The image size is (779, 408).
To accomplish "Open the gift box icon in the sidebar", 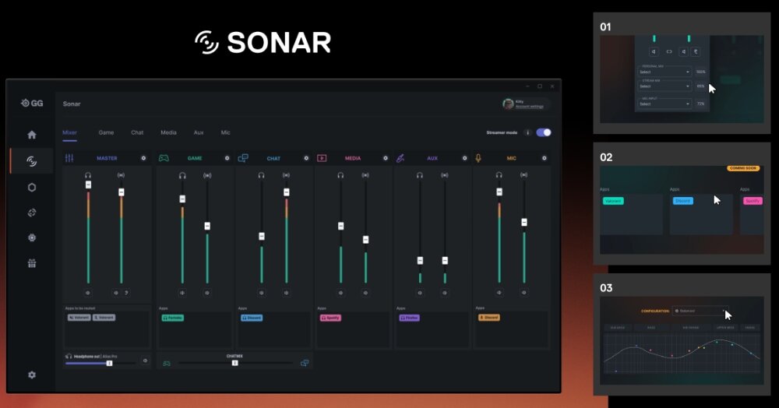I will [31, 263].
